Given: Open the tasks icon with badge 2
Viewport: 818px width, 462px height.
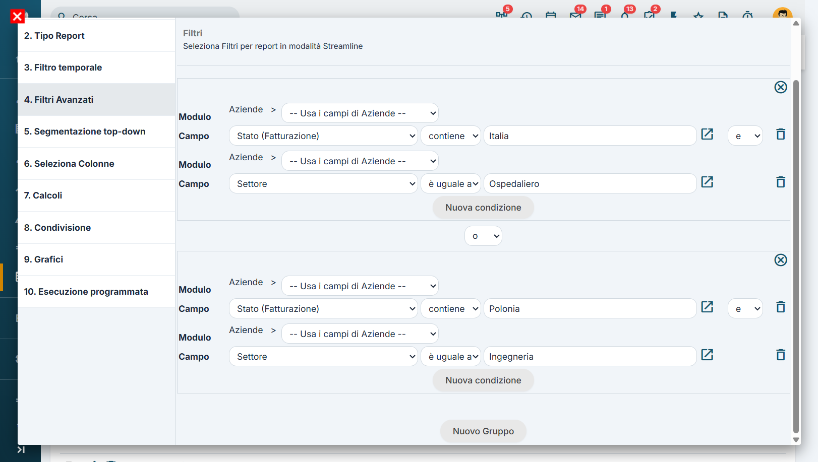Looking at the screenshot, I should (650, 14).
